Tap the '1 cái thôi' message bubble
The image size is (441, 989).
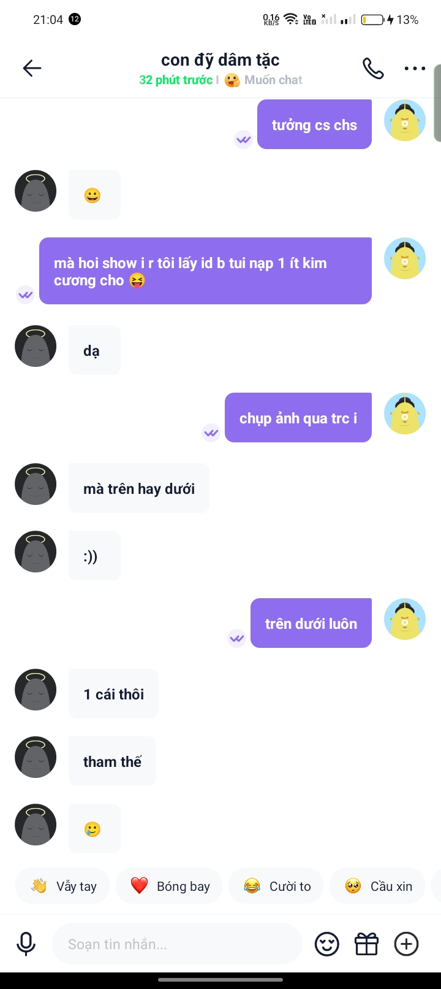tap(113, 693)
